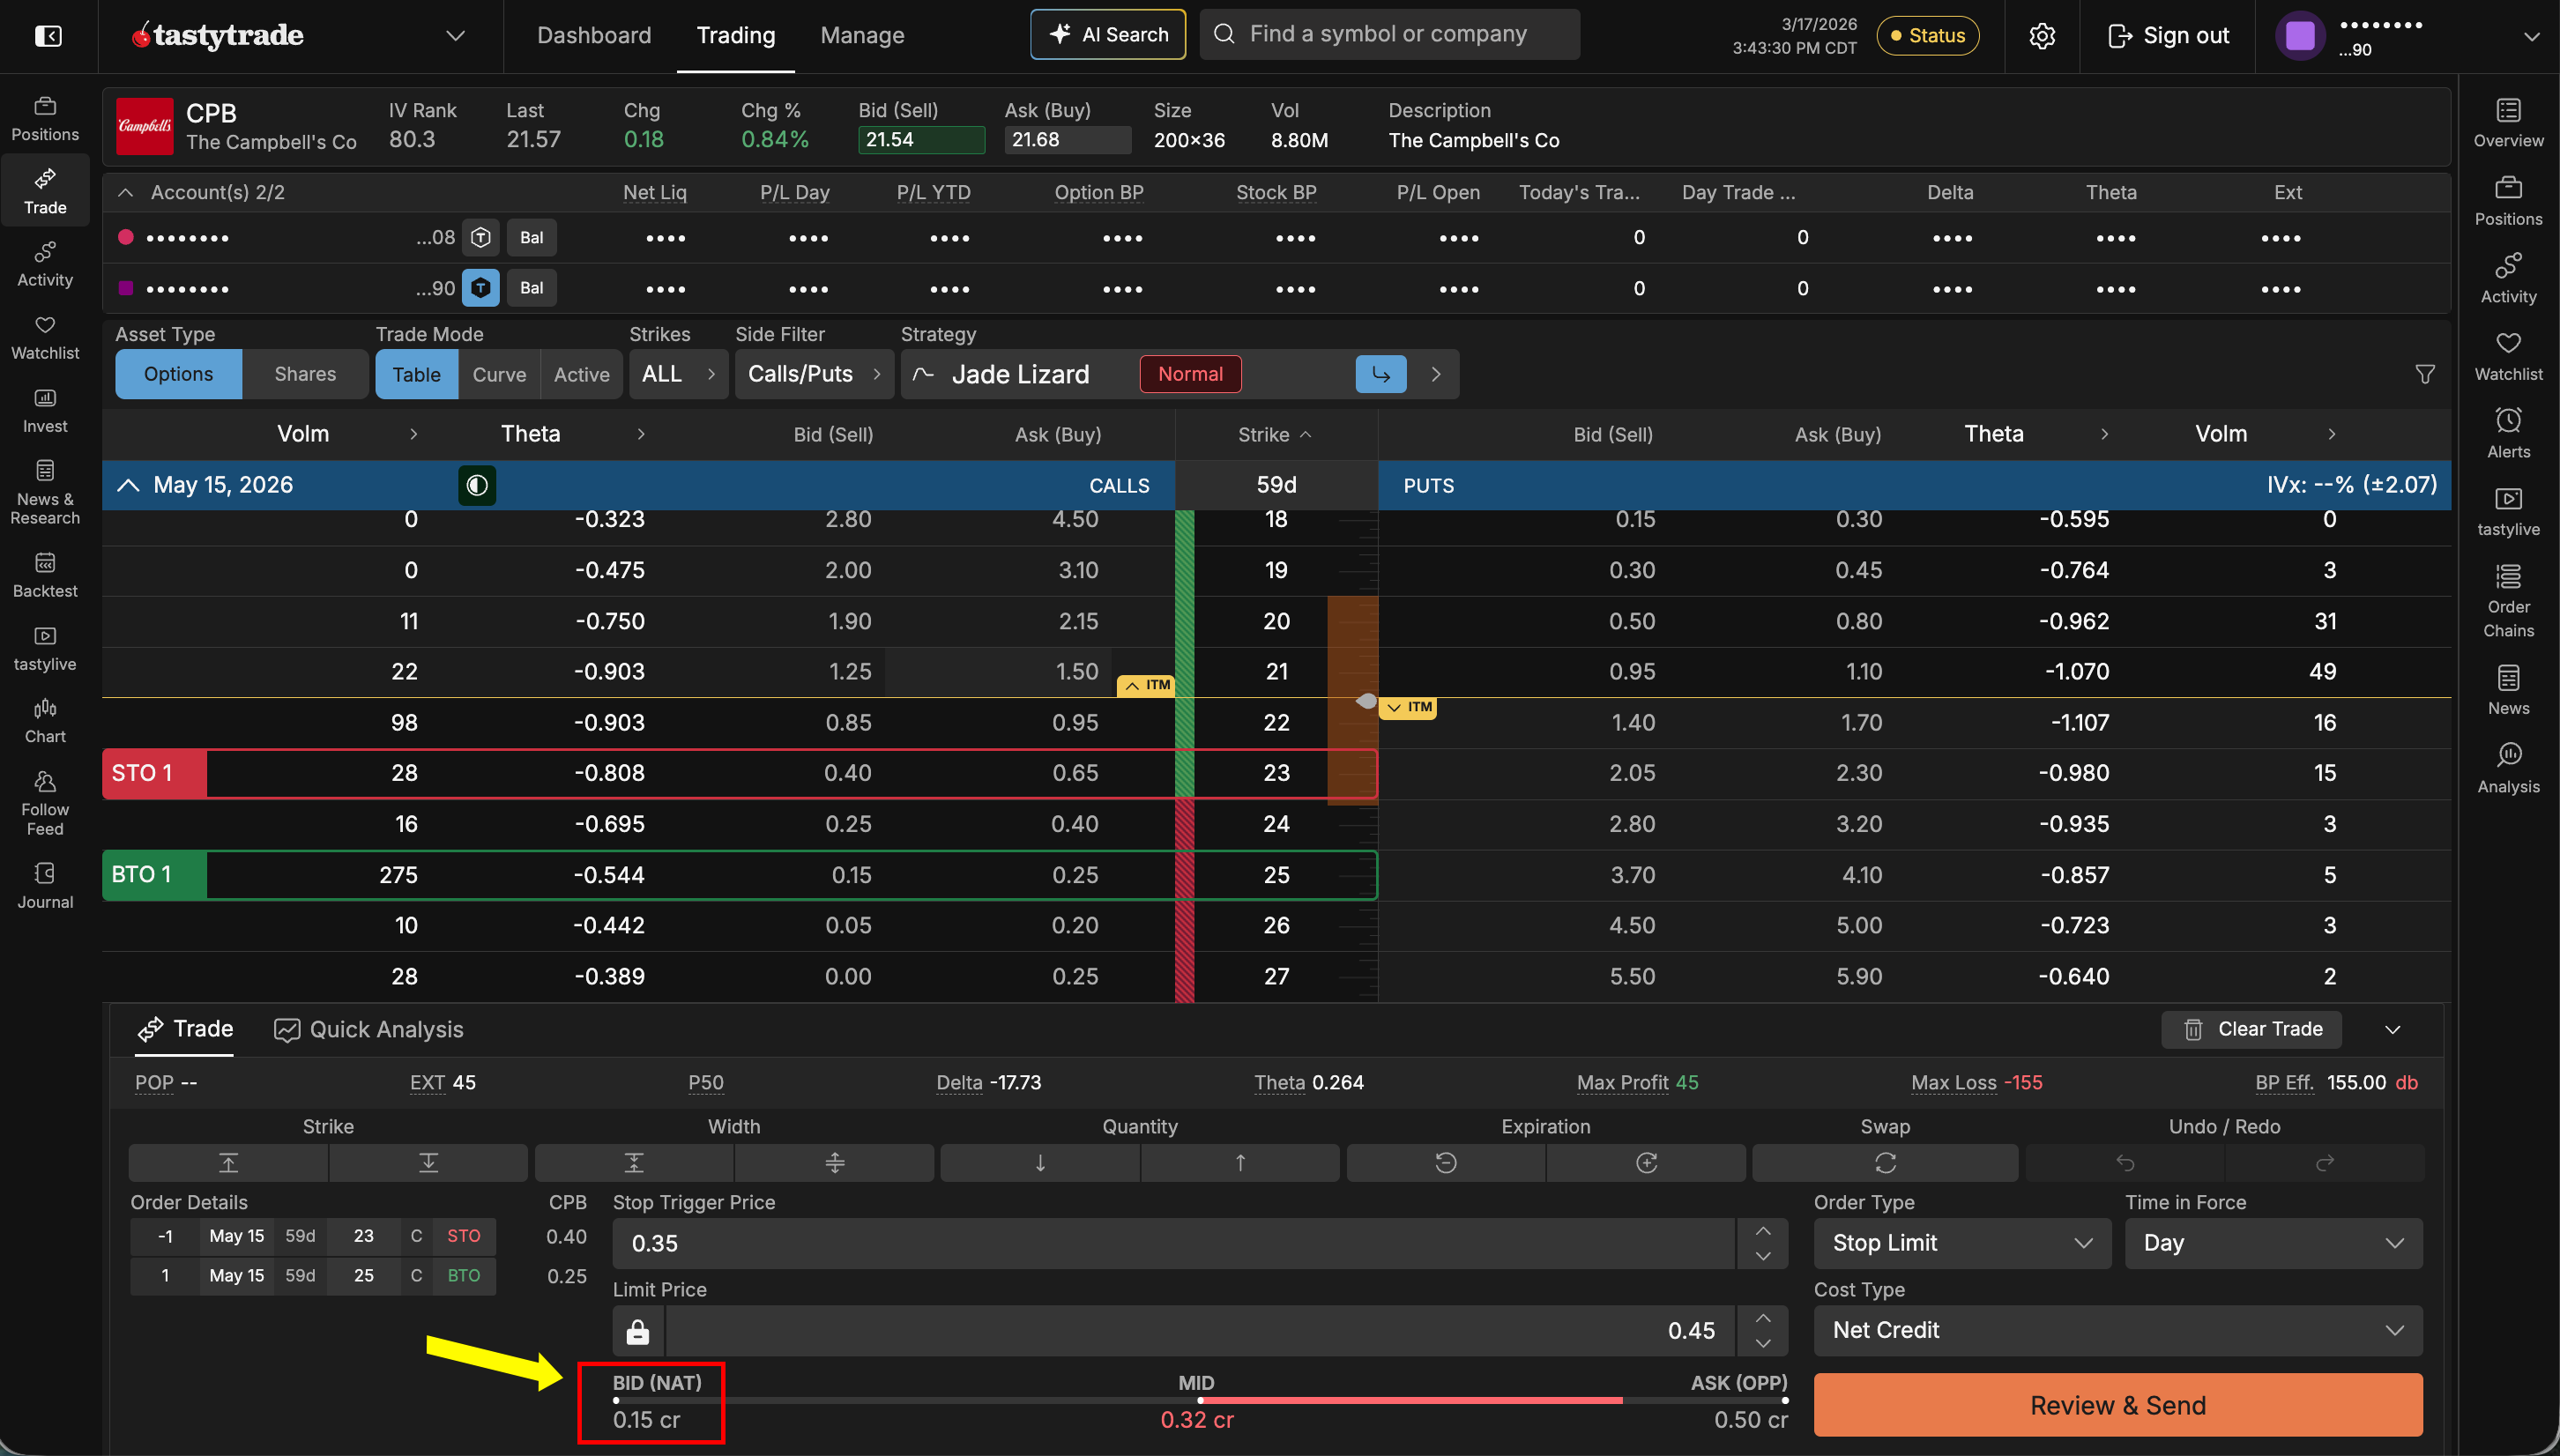Viewport: 2560px width, 1456px height.
Task: Open Trade in the left sidebar
Action: click(x=45, y=192)
